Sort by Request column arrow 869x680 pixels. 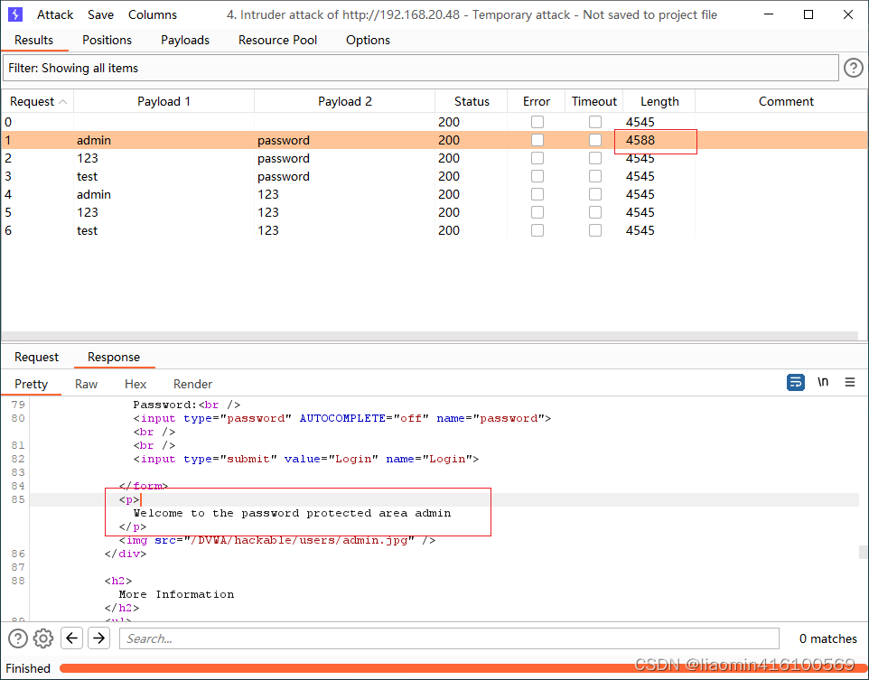63,102
